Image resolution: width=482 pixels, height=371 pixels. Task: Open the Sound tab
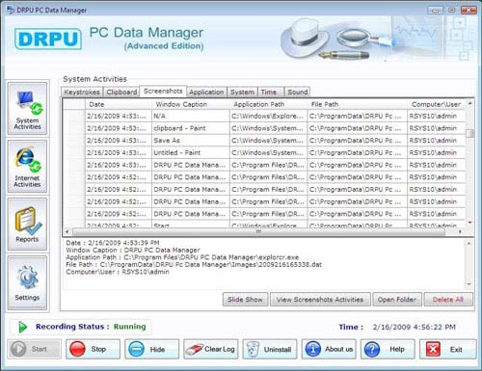[297, 93]
